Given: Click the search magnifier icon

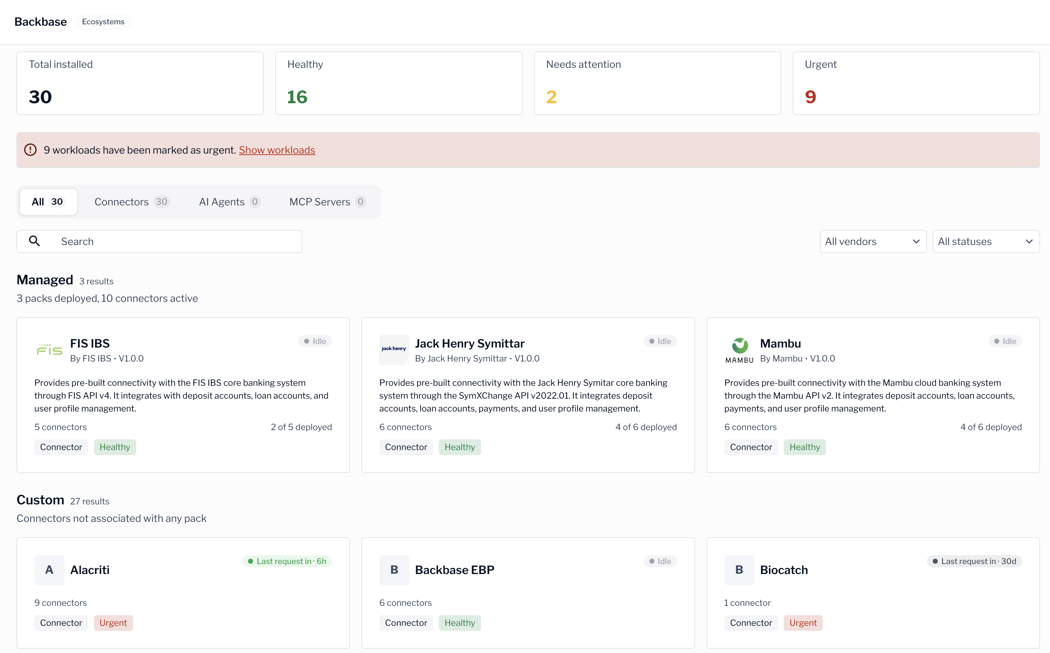Looking at the screenshot, I should (35, 241).
